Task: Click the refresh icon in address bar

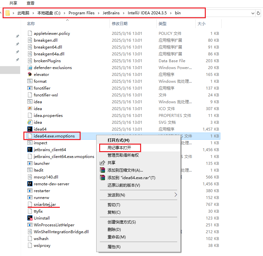Action: click(258, 13)
